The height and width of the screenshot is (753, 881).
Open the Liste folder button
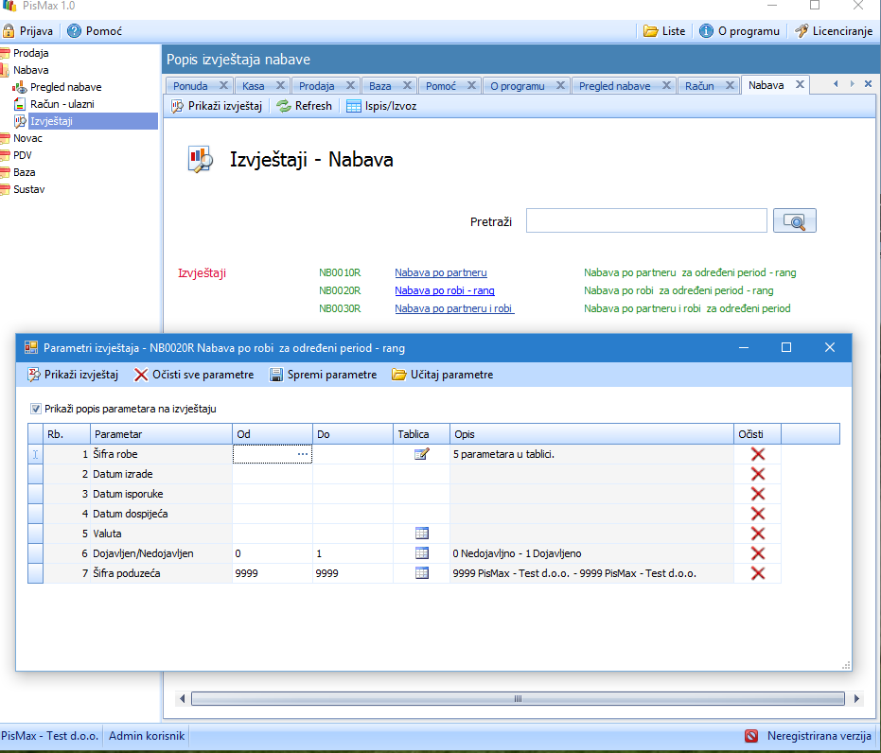coord(664,31)
